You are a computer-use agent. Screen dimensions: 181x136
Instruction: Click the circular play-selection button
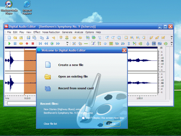pos(52,44)
